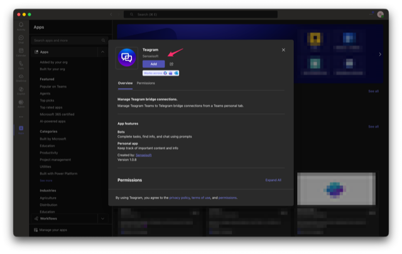The width and height of the screenshot is (402, 254).
Task: Focus the Search apps and more field
Action: [x=69, y=41]
